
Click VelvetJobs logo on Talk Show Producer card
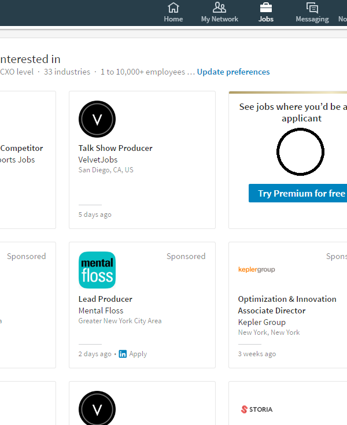(x=97, y=119)
